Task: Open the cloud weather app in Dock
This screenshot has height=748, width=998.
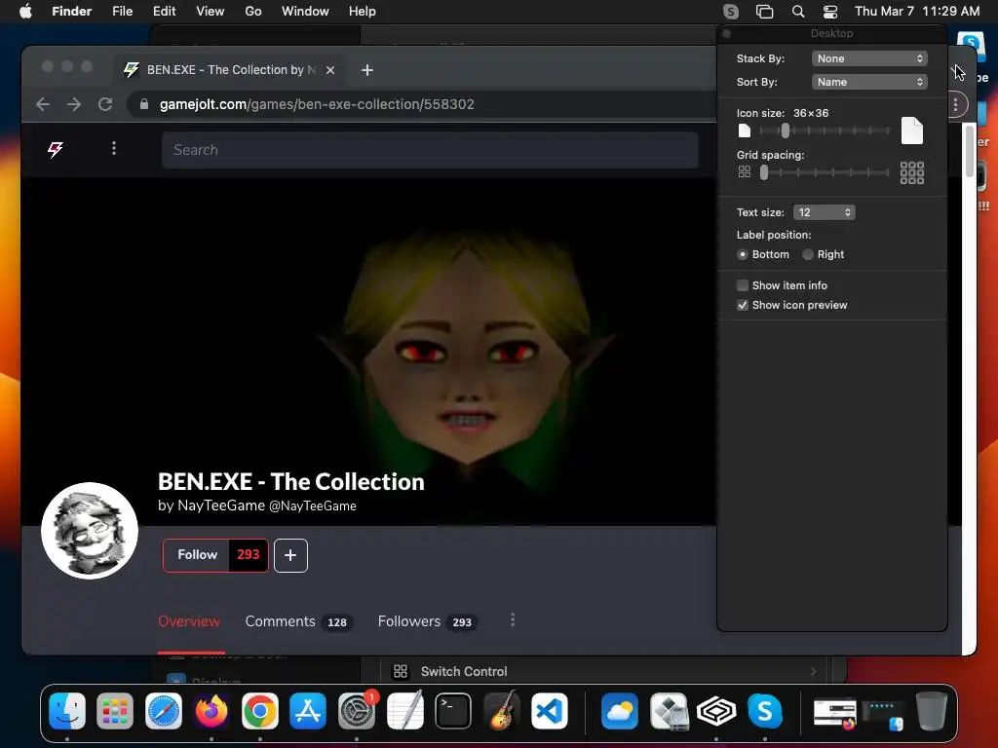Action: [x=619, y=710]
